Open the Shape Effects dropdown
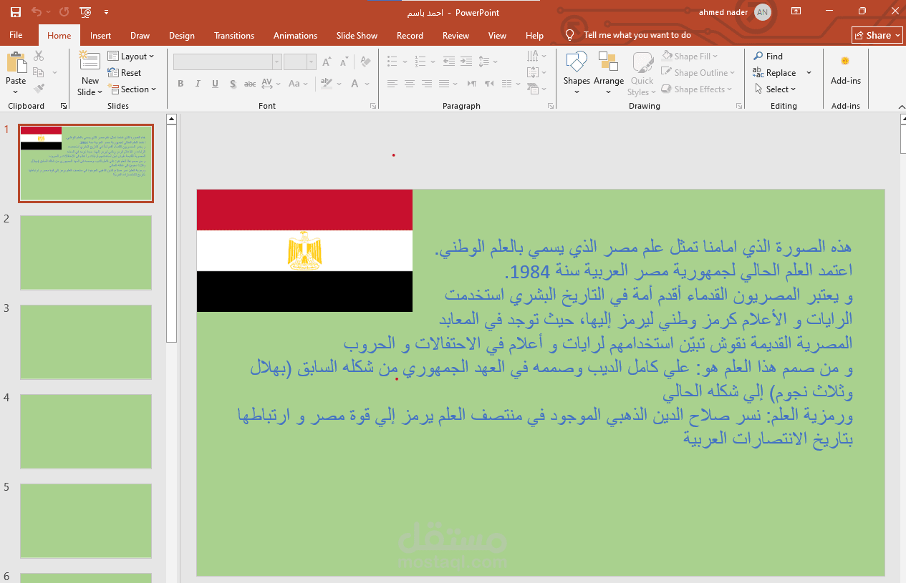The height and width of the screenshot is (583, 906). (697, 89)
